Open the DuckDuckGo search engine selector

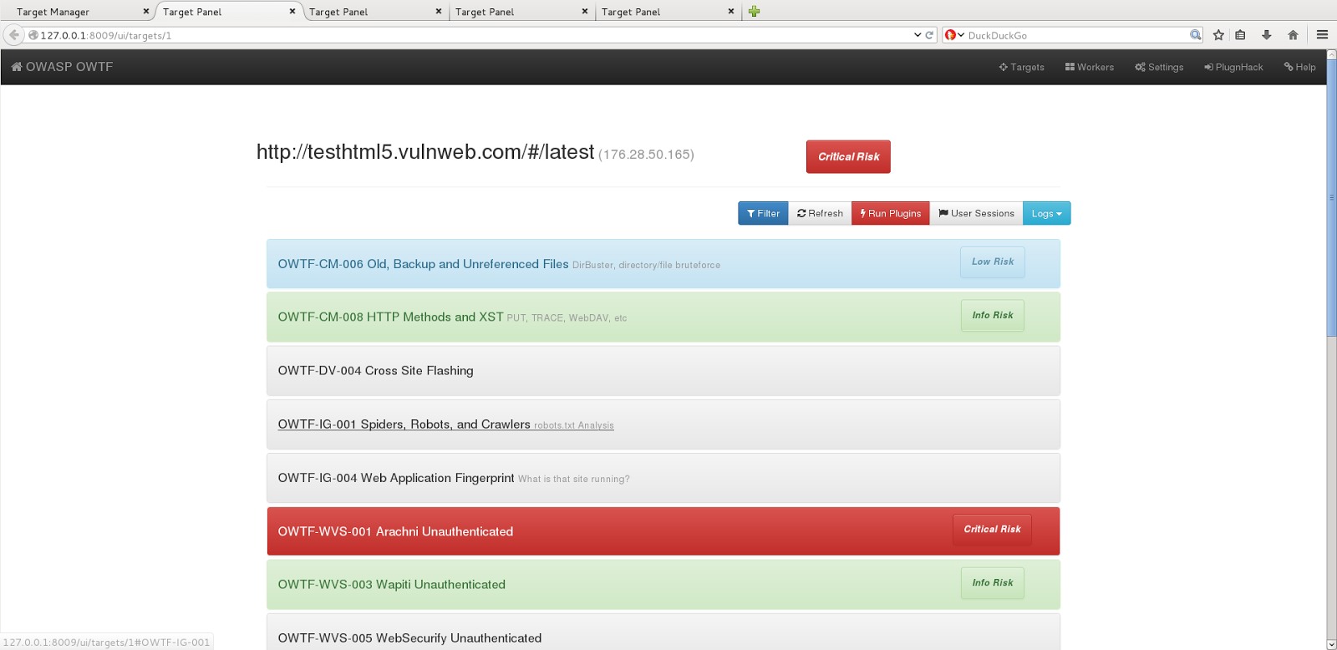pyautogui.click(x=954, y=35)
